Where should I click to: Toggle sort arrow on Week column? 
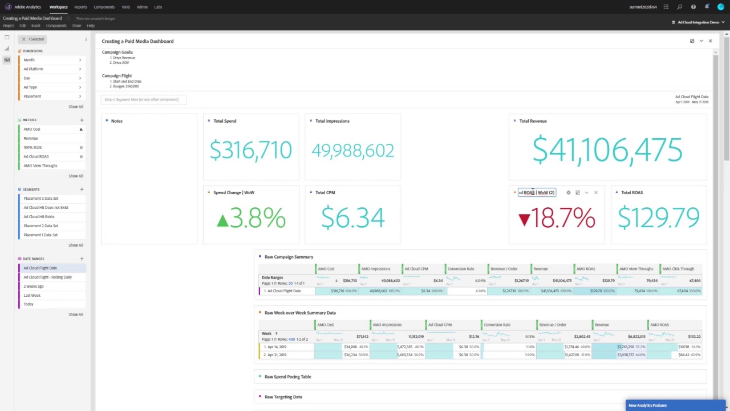[276, 333]
